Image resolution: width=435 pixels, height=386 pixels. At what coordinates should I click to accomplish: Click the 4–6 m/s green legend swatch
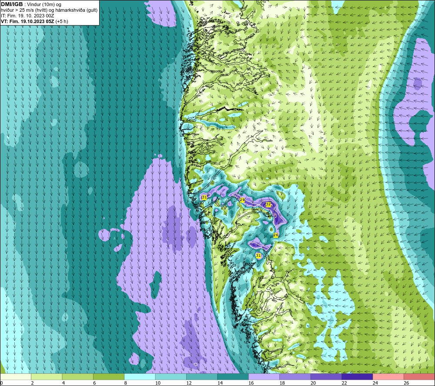(78, 377)
